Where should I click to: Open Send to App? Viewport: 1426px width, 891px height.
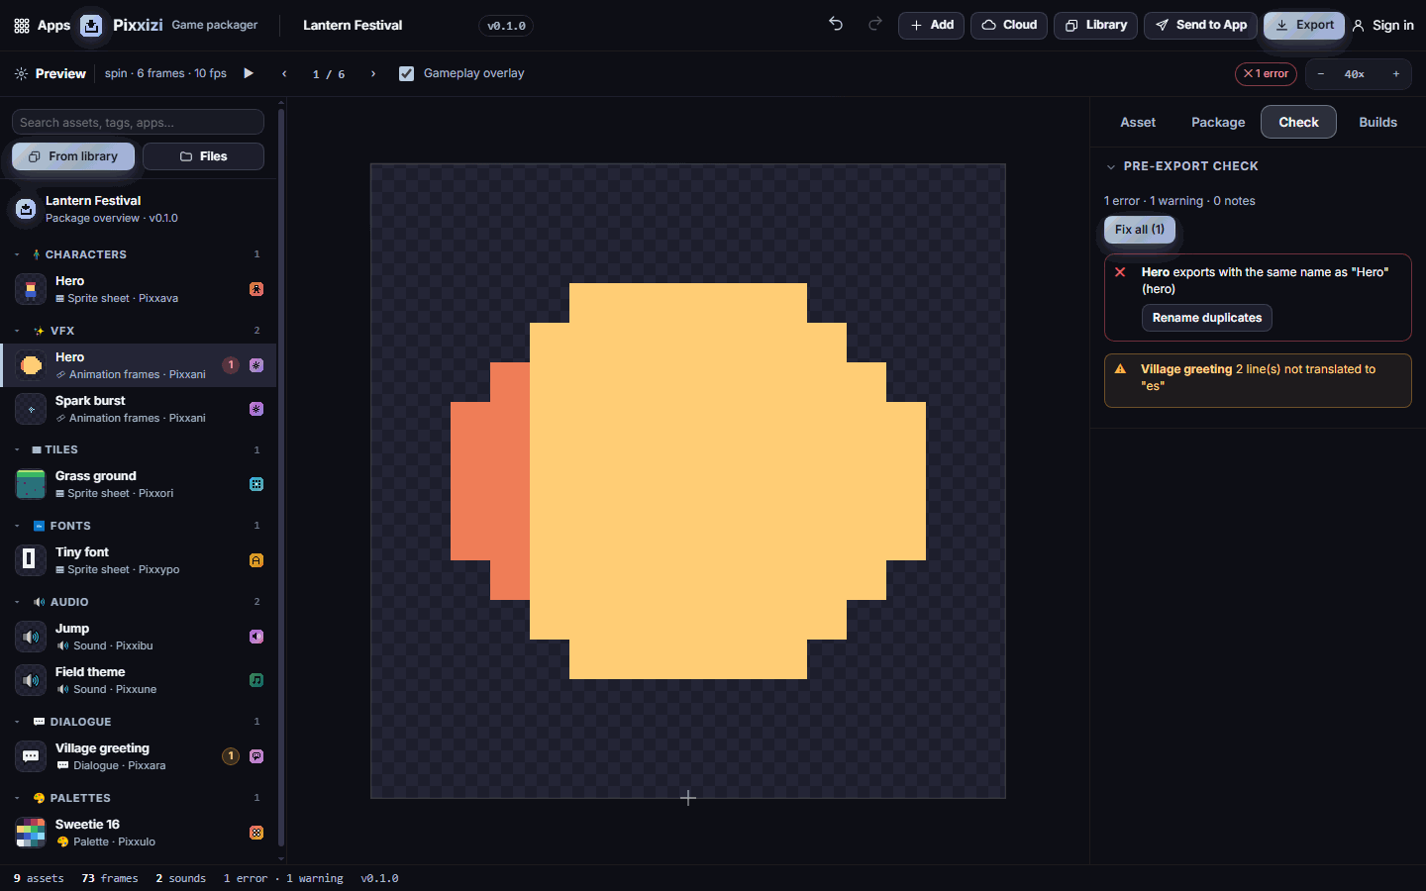coord(1201,25)
